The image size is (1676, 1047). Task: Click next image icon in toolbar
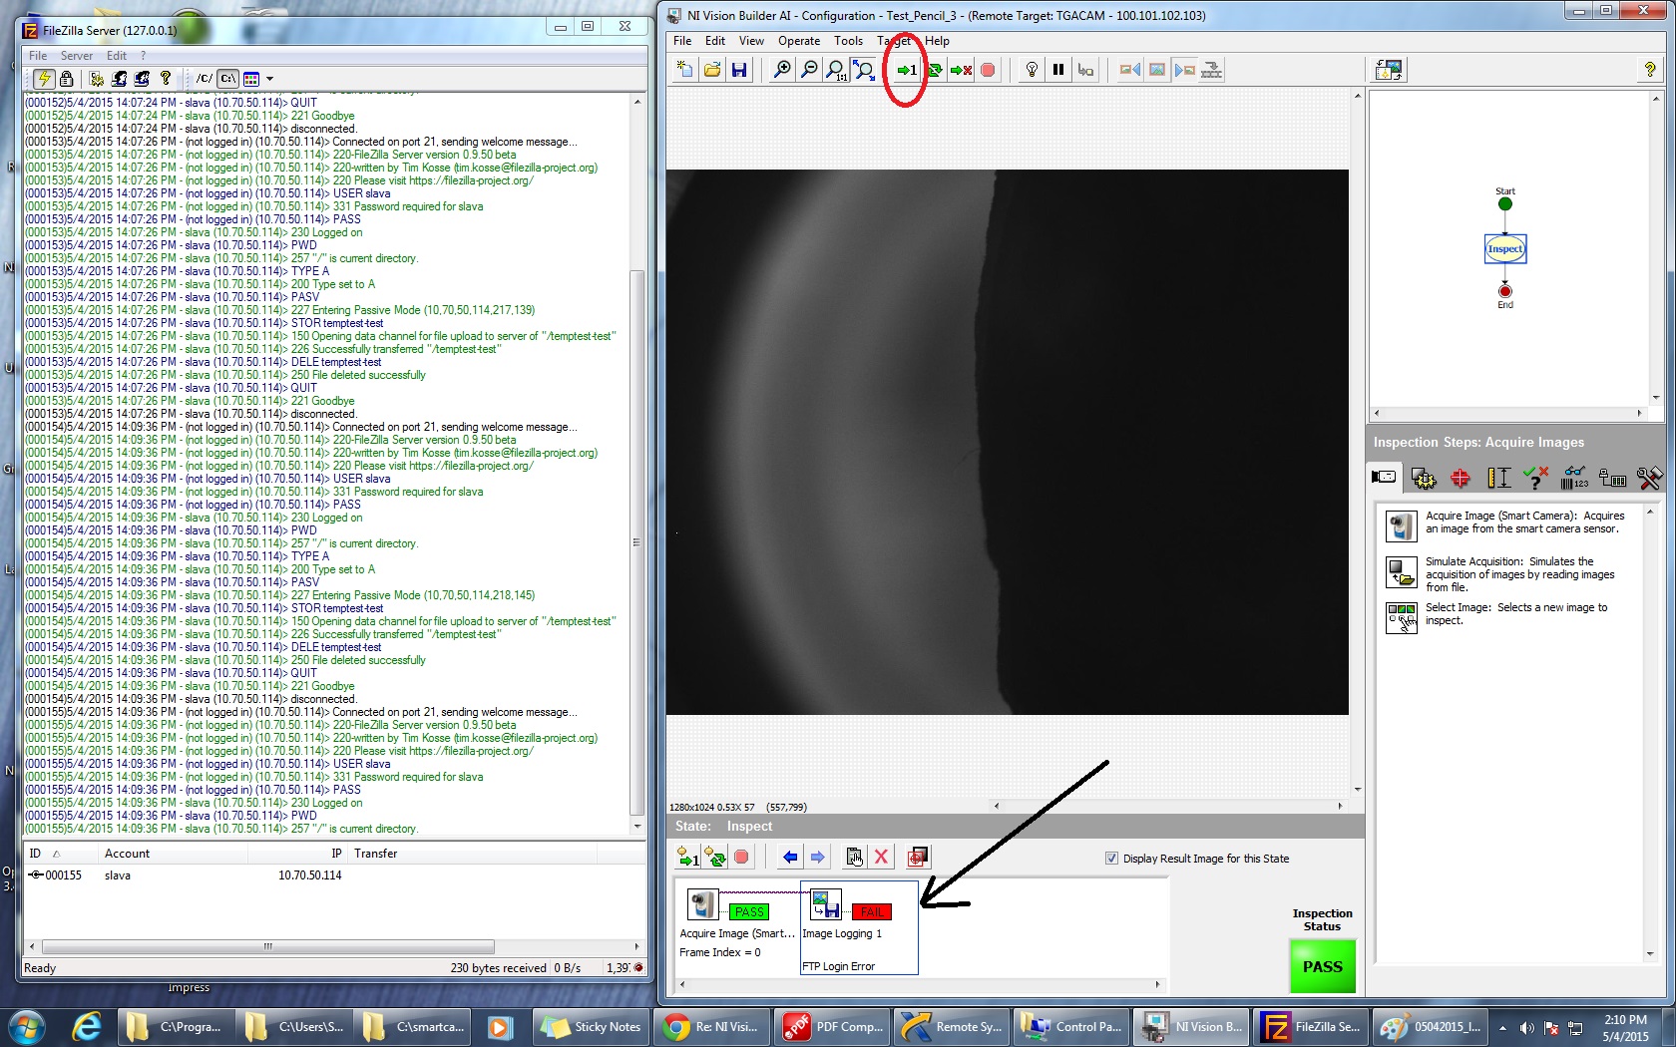[1184, 70]
